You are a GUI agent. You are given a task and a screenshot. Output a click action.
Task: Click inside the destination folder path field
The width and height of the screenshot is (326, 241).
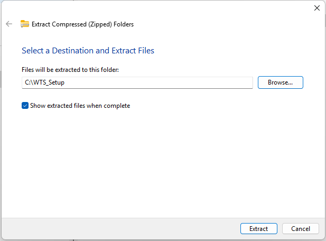(x=137, y=82)
